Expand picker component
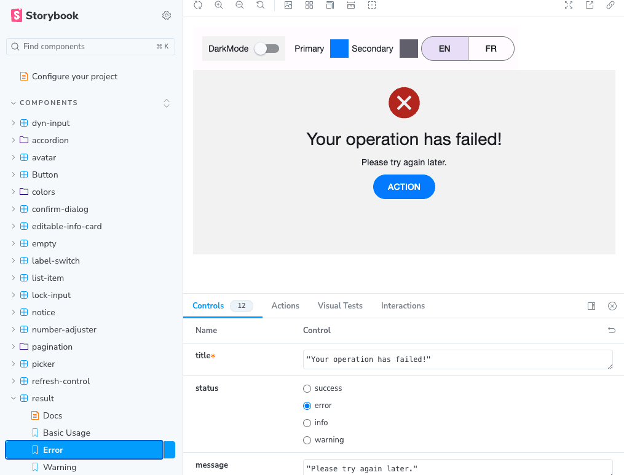The height and width of the screenshot is (475, 624). 44,364
